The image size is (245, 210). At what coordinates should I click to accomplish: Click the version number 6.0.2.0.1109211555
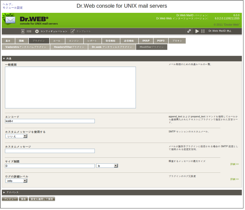point(227,18)
